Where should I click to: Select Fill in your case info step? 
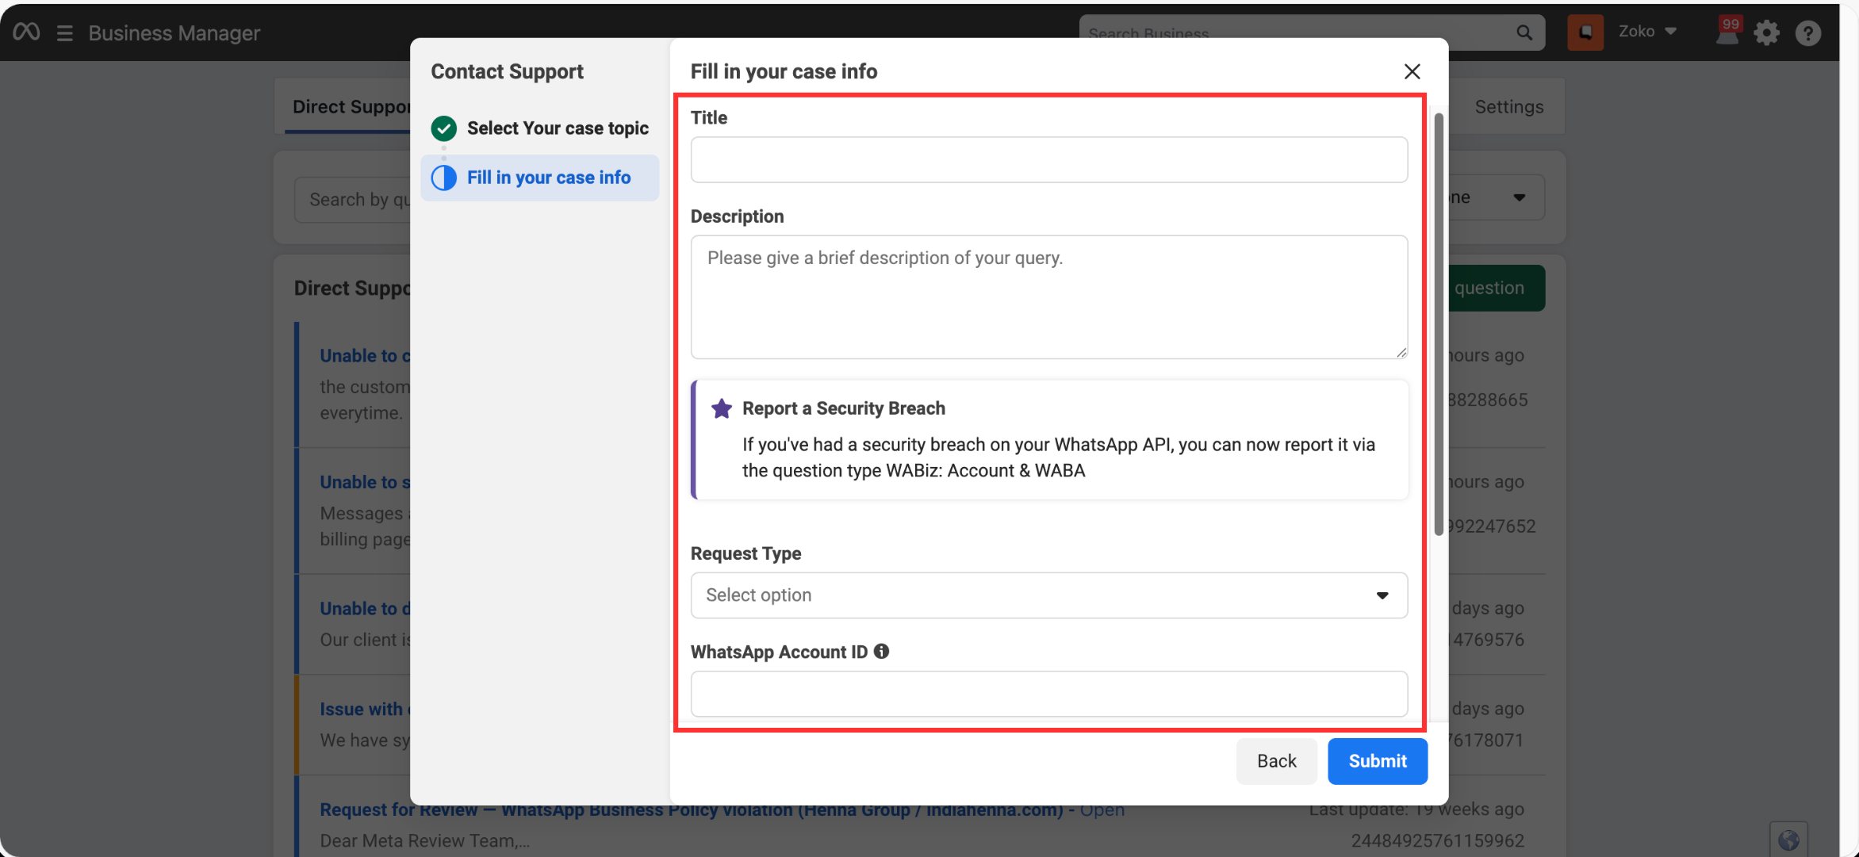[x=548, y=178]
